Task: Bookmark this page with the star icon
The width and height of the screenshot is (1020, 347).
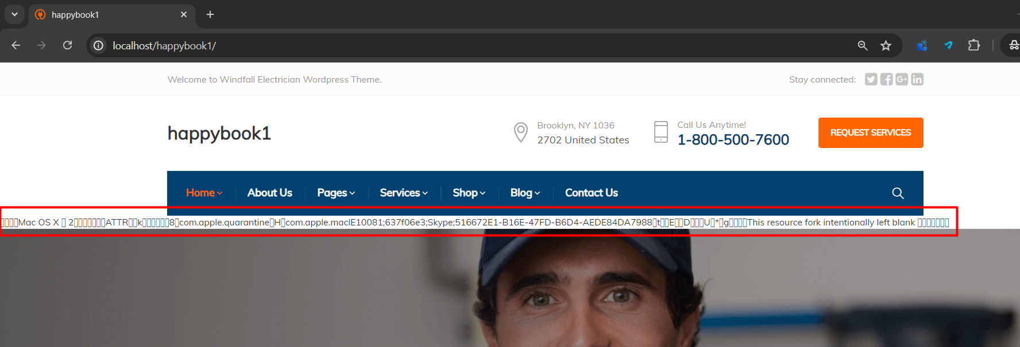Action: click(886, 45)
